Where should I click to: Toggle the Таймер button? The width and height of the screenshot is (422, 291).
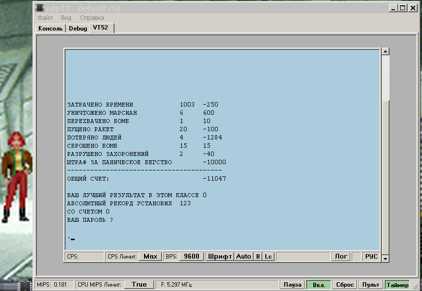pyautogui.click(x=397, y=285)
